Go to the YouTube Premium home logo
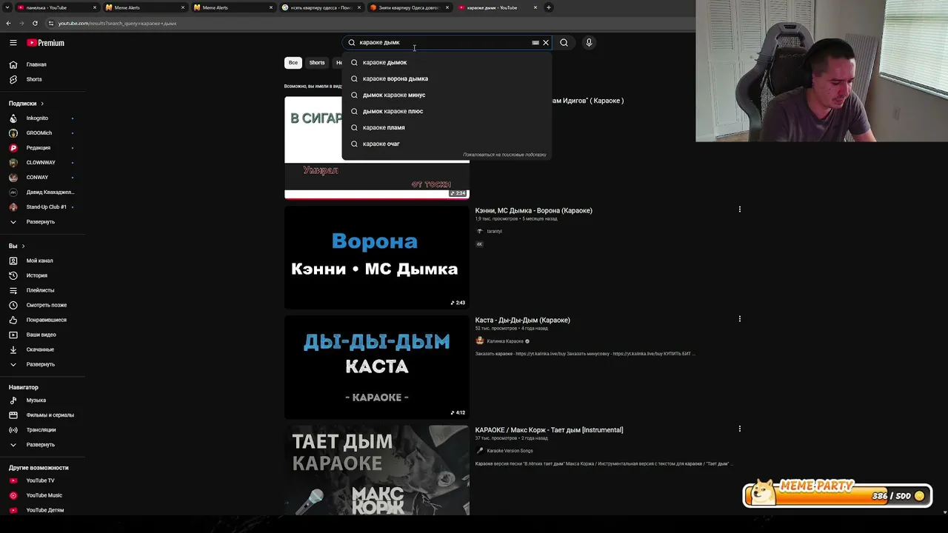The width and height of the screenshot is (948, 533). coord(46,43)
